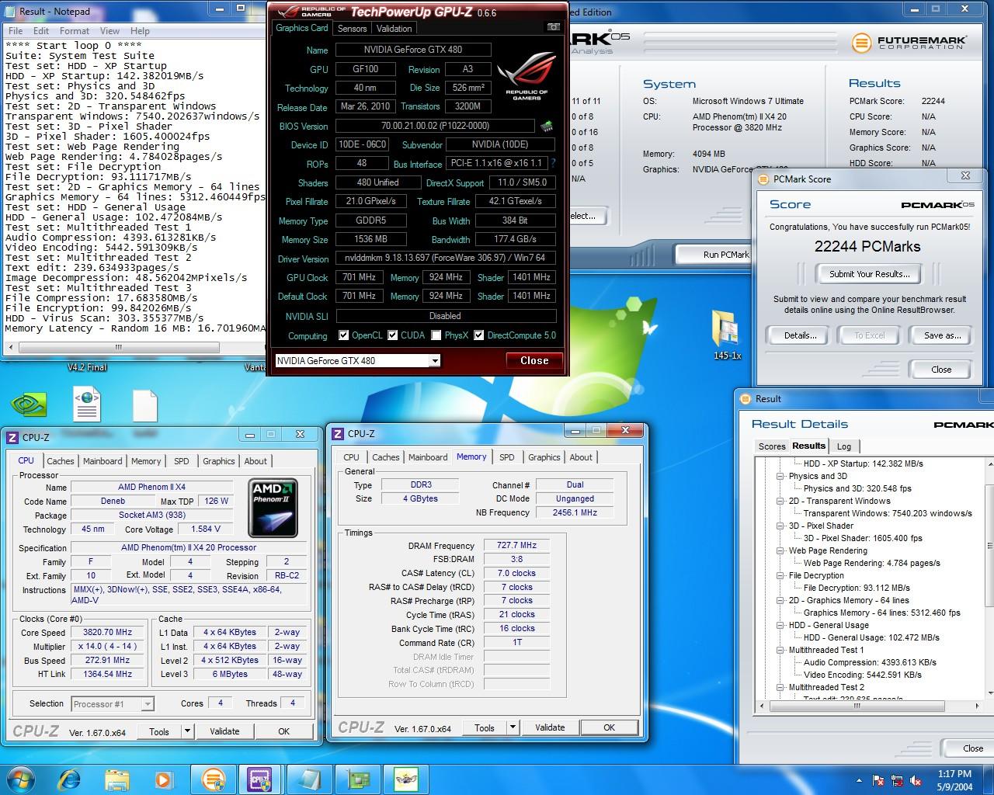Switch to Notepad taskbar button
The image size is (994, 795).
coord(308,779)
